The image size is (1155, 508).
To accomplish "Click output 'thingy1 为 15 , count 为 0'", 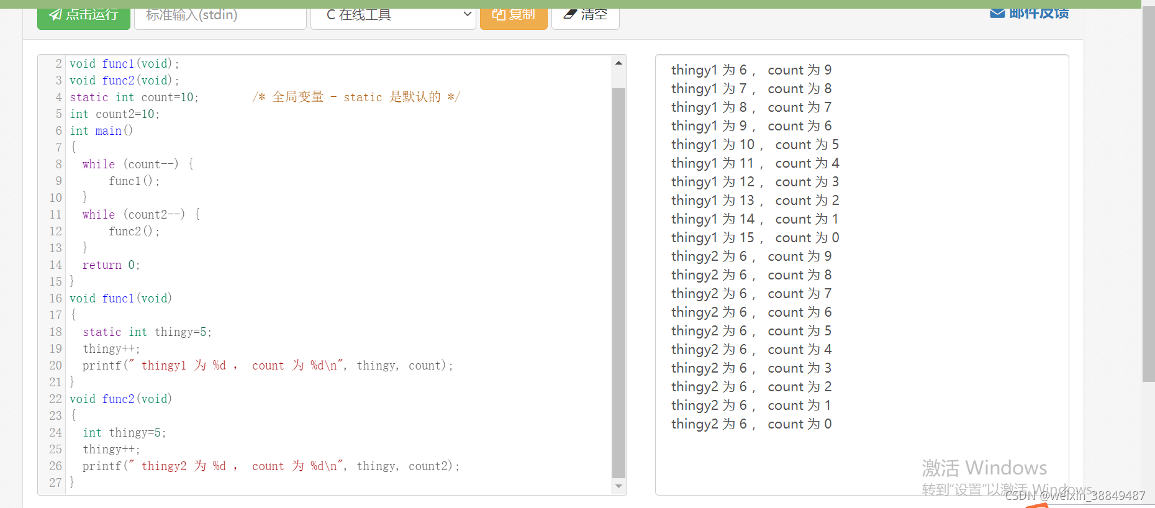I will pyautogui.click(x=755, y=237).
